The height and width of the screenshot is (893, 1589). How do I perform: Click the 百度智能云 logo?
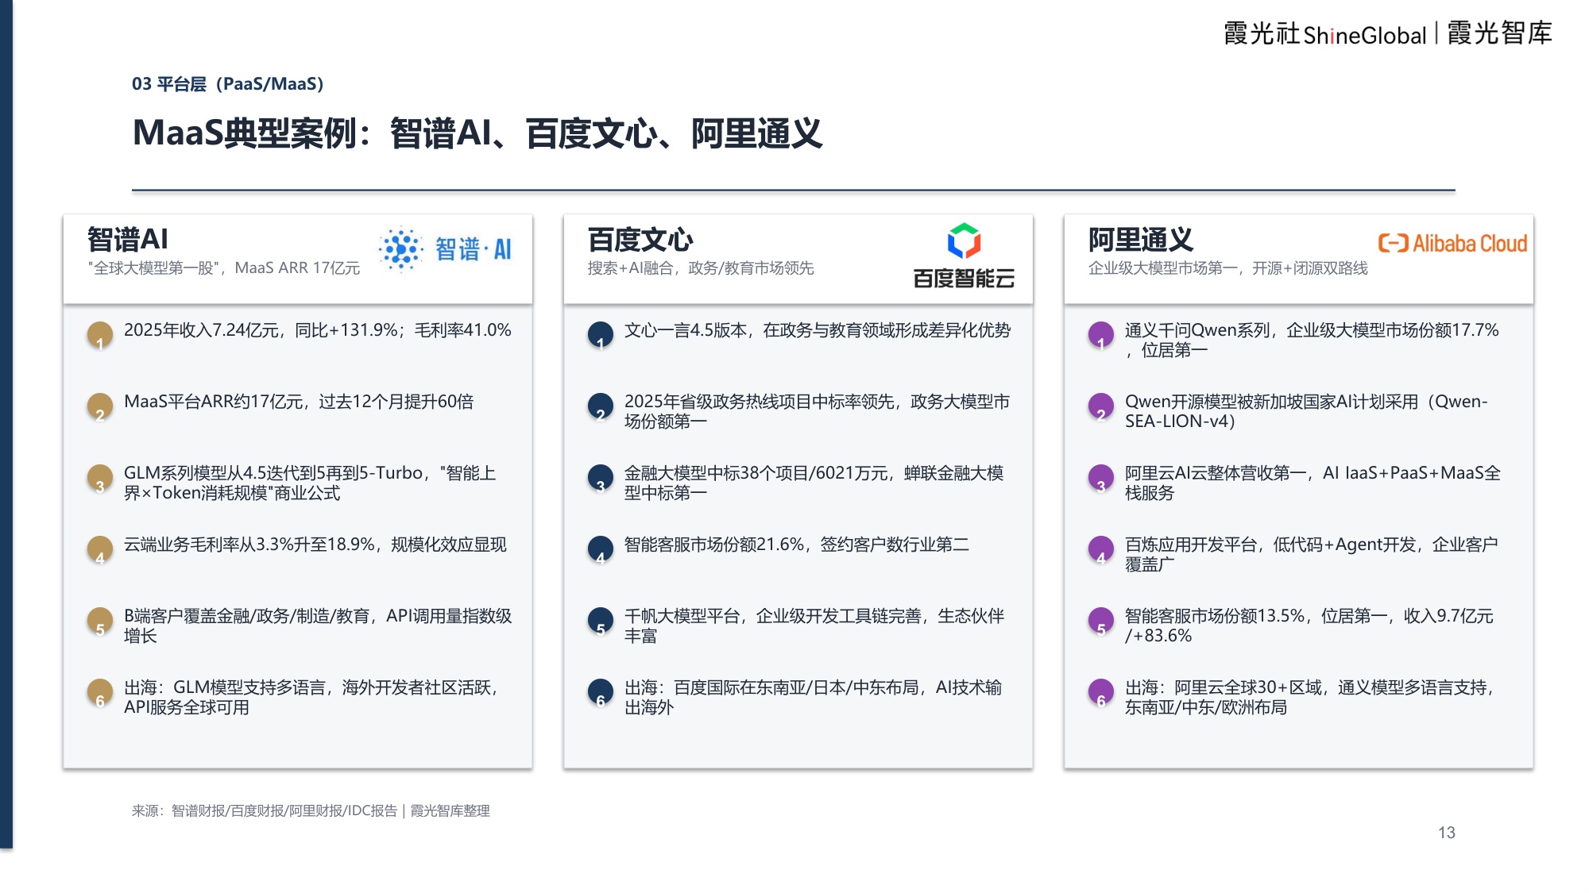click(x=964, y=256)
